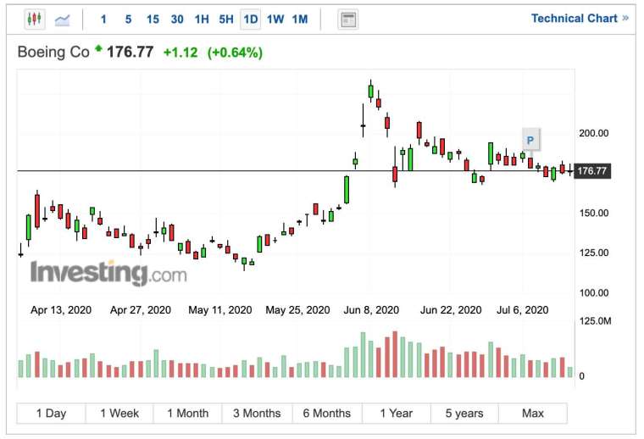Click the 200.00 price axis label

pos(594,133)
